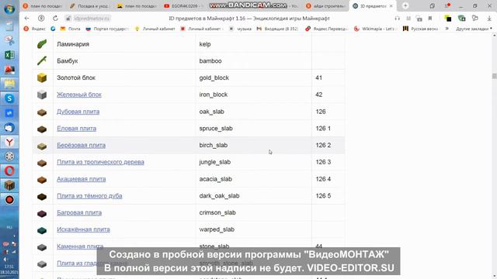Viewport: 497px width, 279px height.
Task: Open the Minecraft crafting table taskbar icon
Action: [x=9, y=185]
